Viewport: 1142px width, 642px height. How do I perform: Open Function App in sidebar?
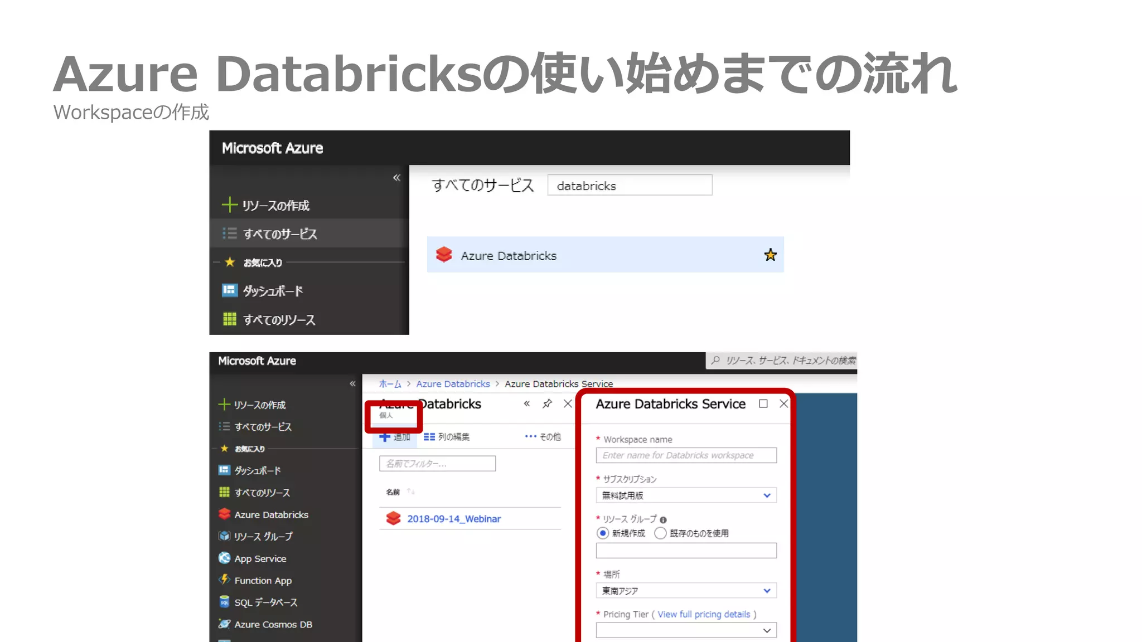(263, 580)
